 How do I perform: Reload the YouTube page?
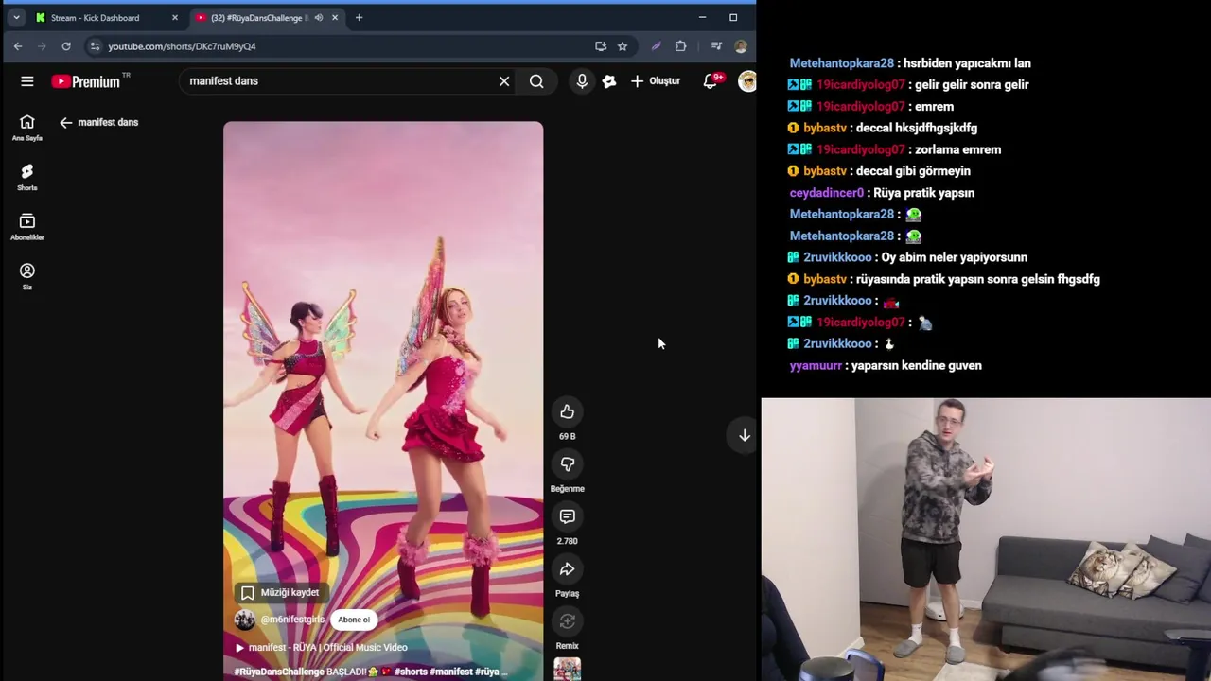[x=66, y=46]
